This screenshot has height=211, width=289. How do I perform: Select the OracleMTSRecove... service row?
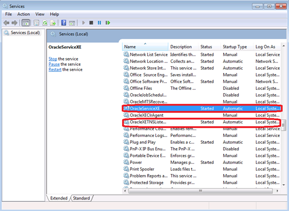(201, 102)
